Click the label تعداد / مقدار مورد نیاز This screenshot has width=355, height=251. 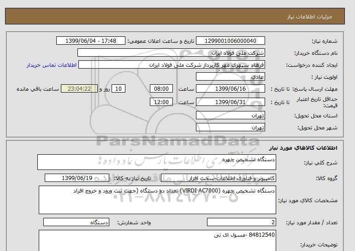tap(312, 222)
